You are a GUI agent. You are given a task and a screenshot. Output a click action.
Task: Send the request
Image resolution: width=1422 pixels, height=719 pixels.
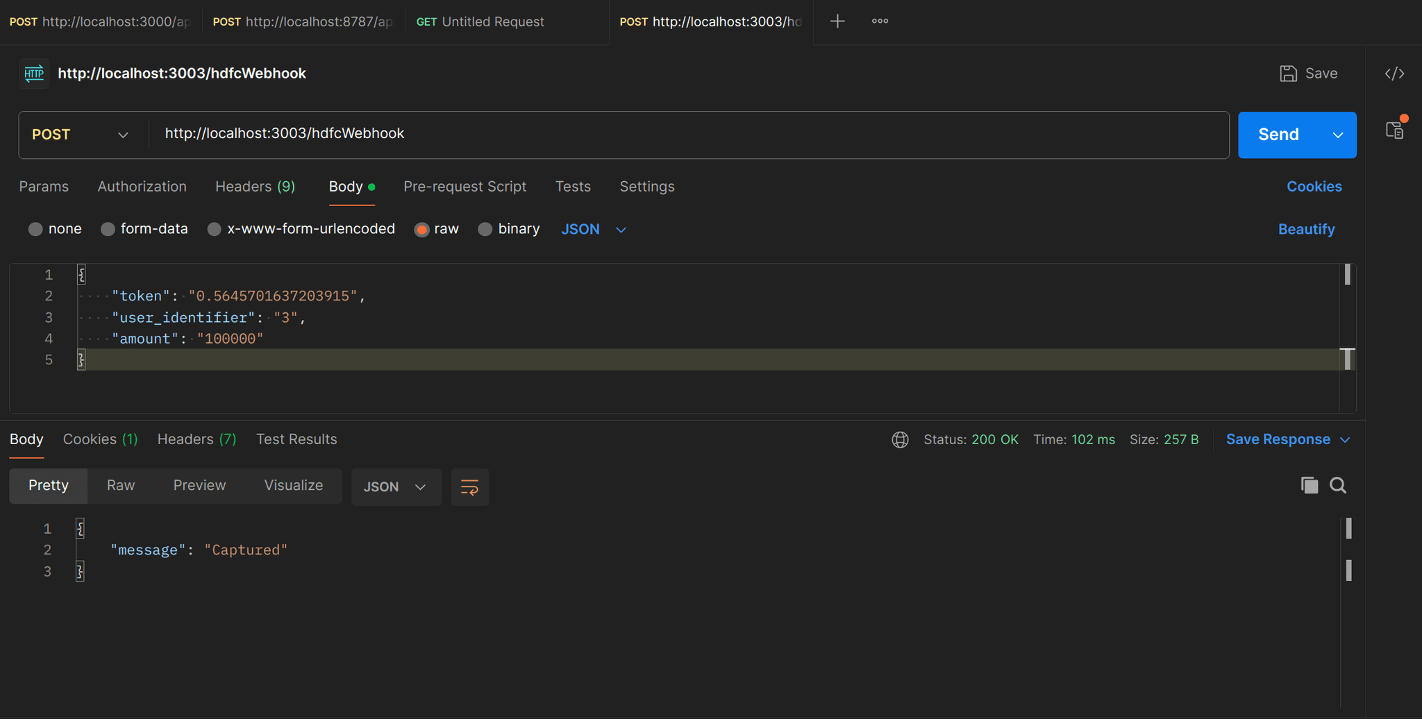tap(1278, 135)
